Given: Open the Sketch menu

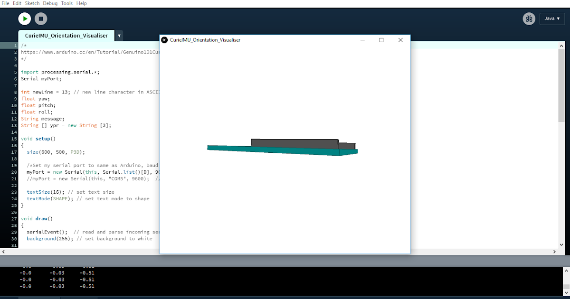Looking at the screenshot, I should pos(32,3).
